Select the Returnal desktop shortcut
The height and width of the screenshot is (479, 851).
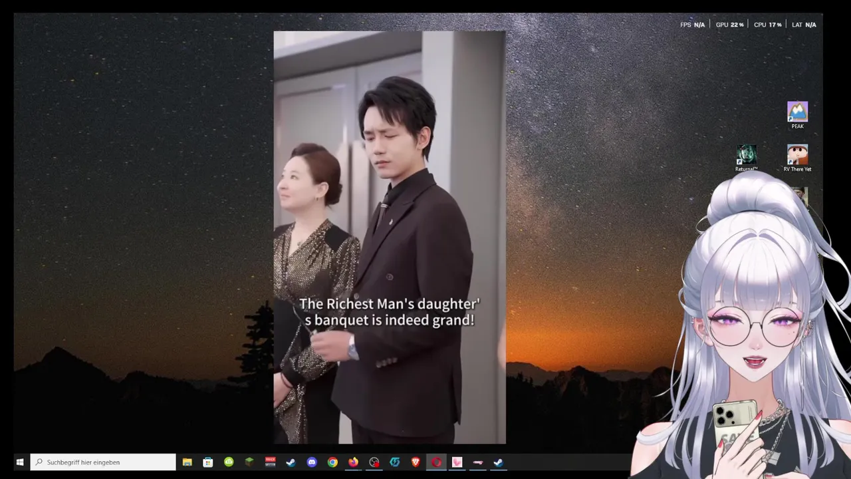746,158
